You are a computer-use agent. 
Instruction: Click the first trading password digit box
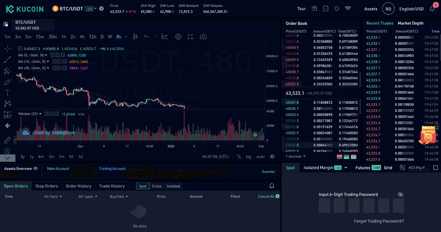324,206
